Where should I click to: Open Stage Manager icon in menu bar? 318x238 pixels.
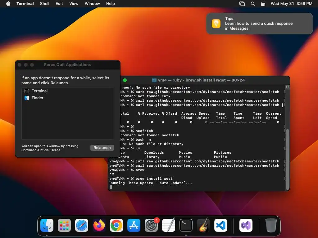tap(242, 4)
